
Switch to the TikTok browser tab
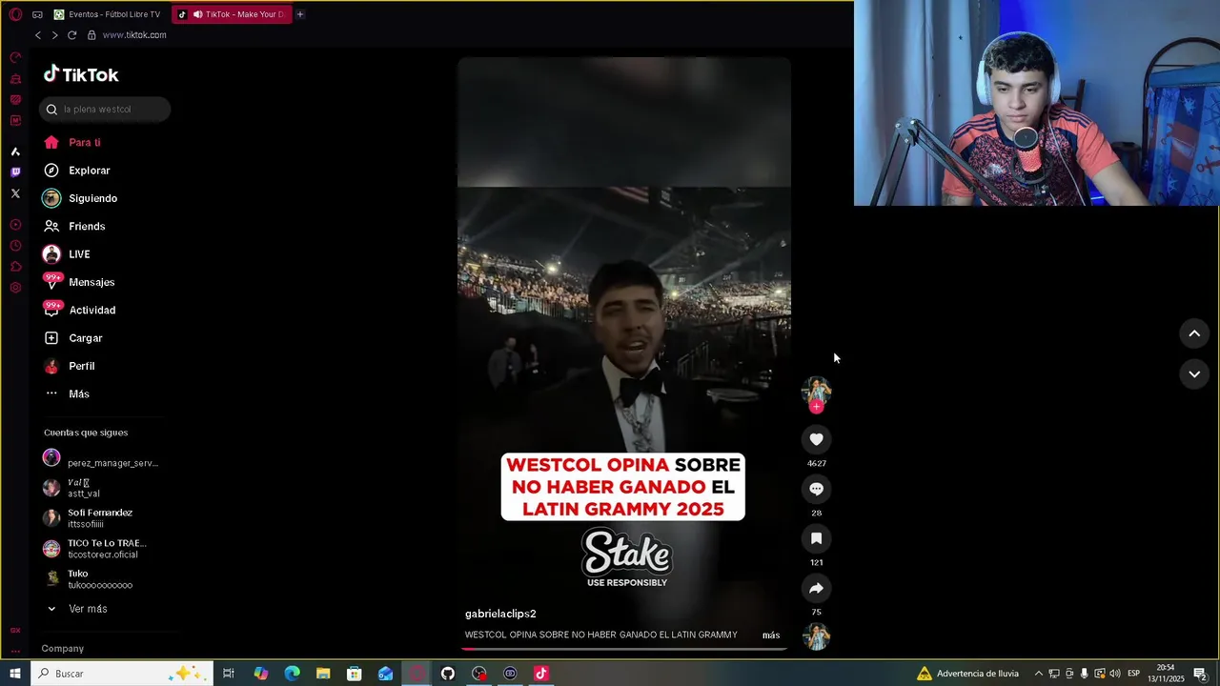(233, 14)
